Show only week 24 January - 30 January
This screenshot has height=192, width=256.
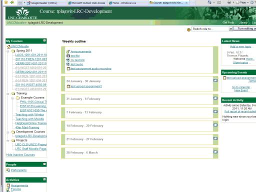pyautogui.click(x=215, y=80)
